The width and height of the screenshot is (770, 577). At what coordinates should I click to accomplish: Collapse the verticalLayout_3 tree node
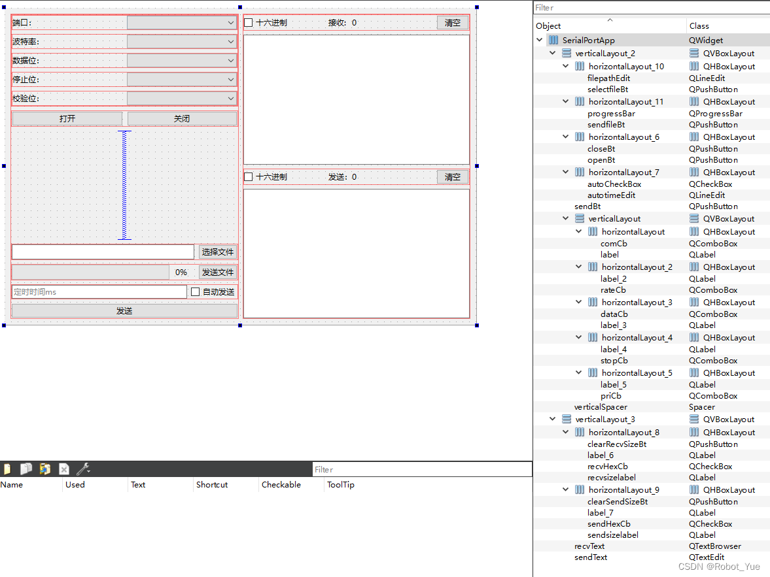pyautogui.click(x=552, y=419)
